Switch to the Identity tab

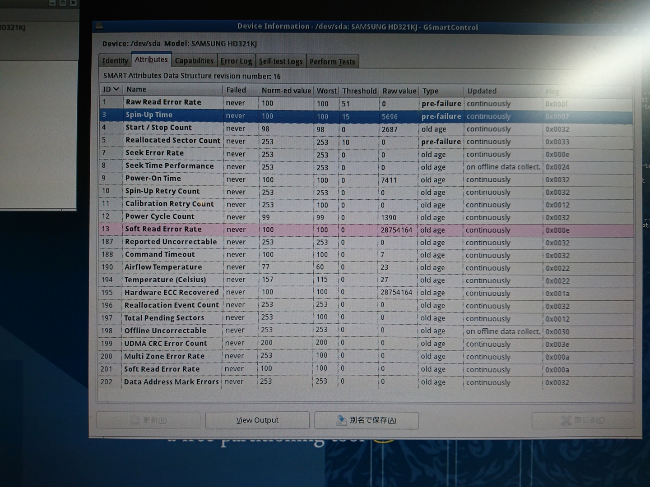pos(115,61)
